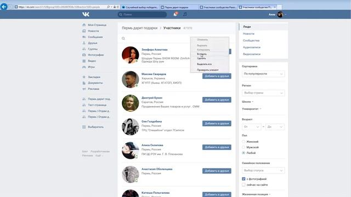The height and width of the screenshot is (197, 351).
Task: Click the Новости icon in left sidebar
Action: [84, 31]
